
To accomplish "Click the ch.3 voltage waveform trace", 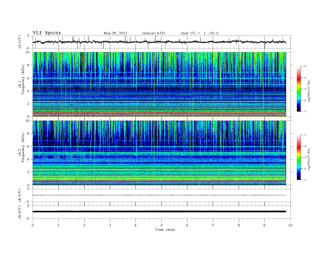I will 159,195.
